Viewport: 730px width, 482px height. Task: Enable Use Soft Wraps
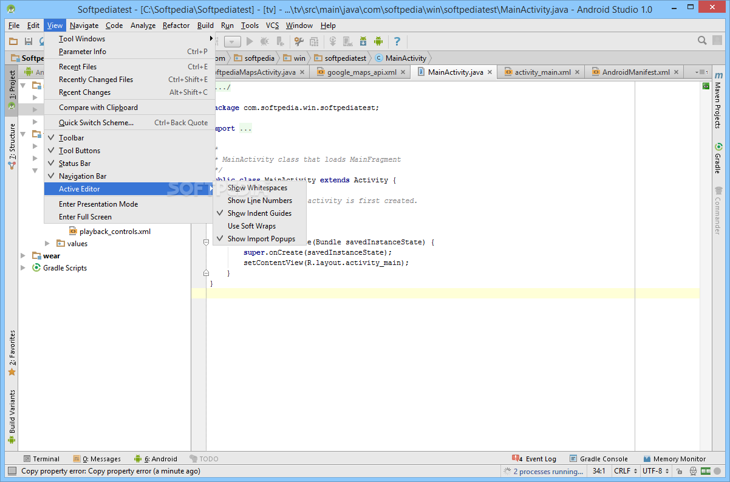click(260, 226)
